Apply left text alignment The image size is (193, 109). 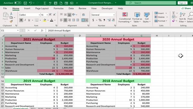tap(61, 20)
